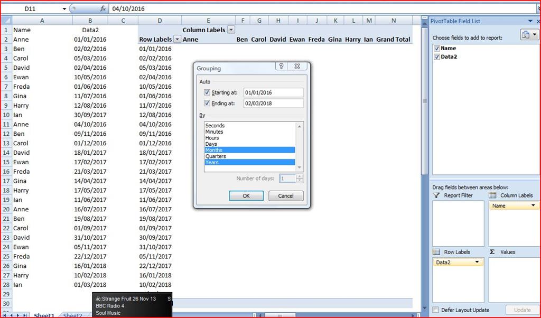Click the Column Labels area icon

point(493,195)
